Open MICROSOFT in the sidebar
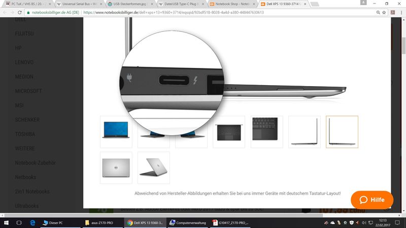406x228 pixels. click(28, 91)
